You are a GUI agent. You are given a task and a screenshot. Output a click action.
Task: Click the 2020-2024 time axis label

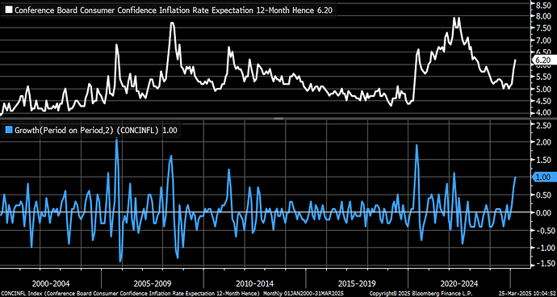pyautogui.click(x=459, y=284)
